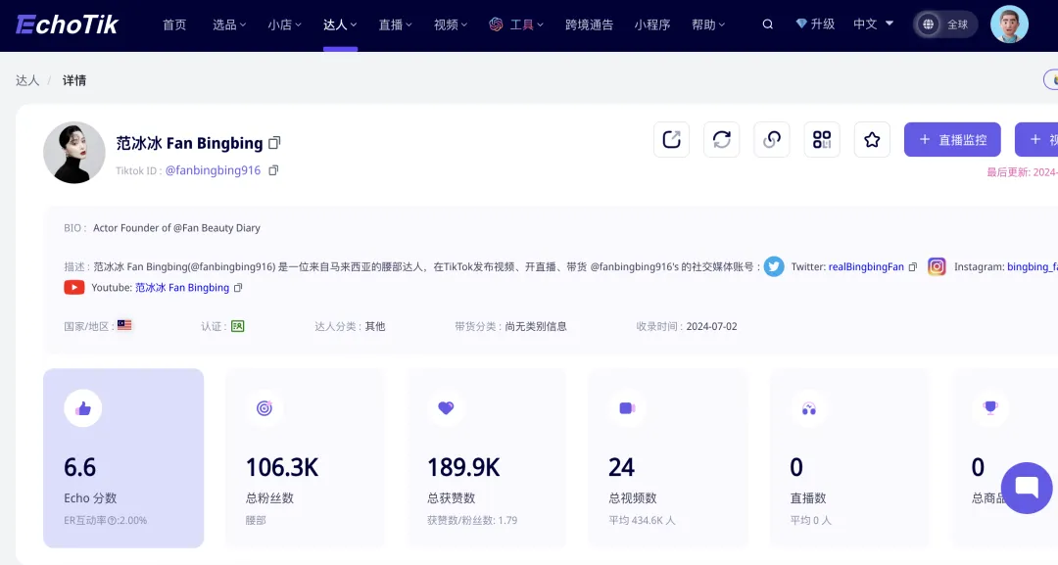
Task: Go to 首页
Action: pyautogui.click(x=174, y=24)
